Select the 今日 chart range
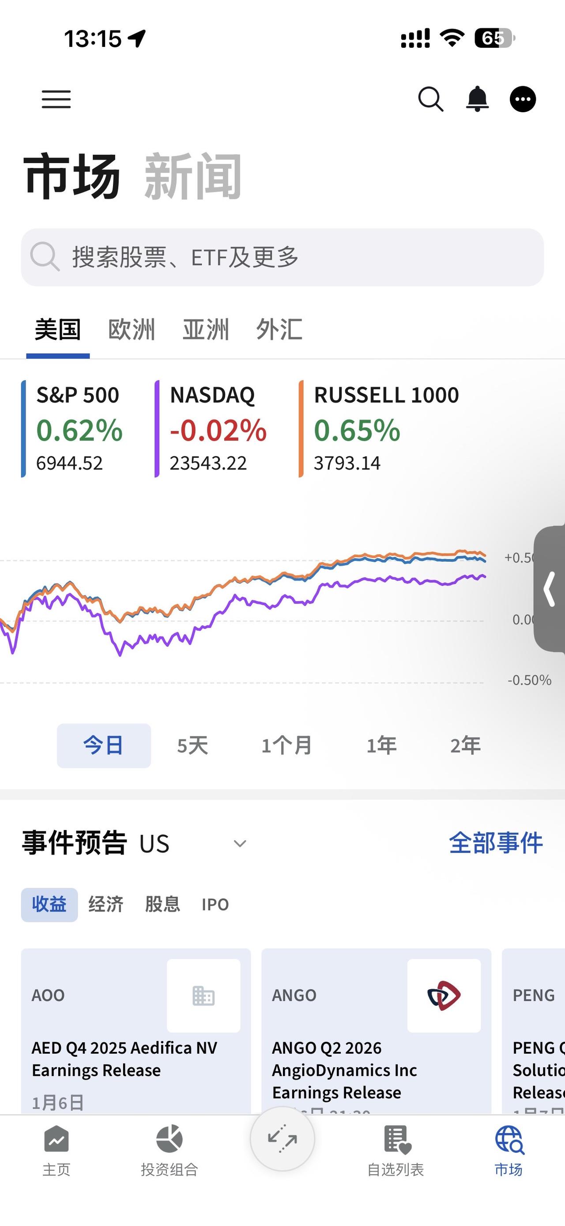The height and width of the screenshot is (1226, 565). (104, 745)
